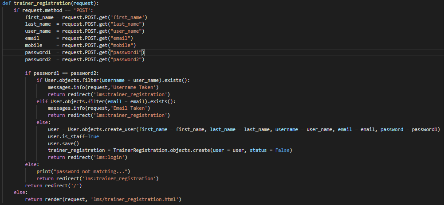444x205 pixels.
Task: Click create_user in the User.objects call
Action: 121,129
